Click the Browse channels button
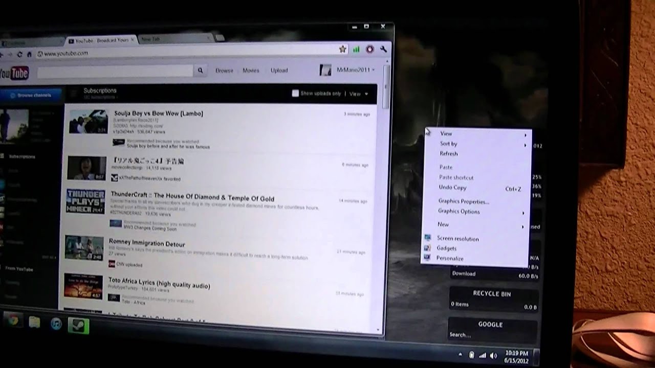655x368 pixels. point(31,96)
